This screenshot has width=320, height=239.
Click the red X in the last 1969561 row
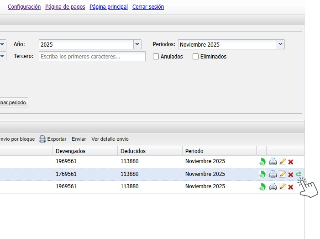pos(291,187)
